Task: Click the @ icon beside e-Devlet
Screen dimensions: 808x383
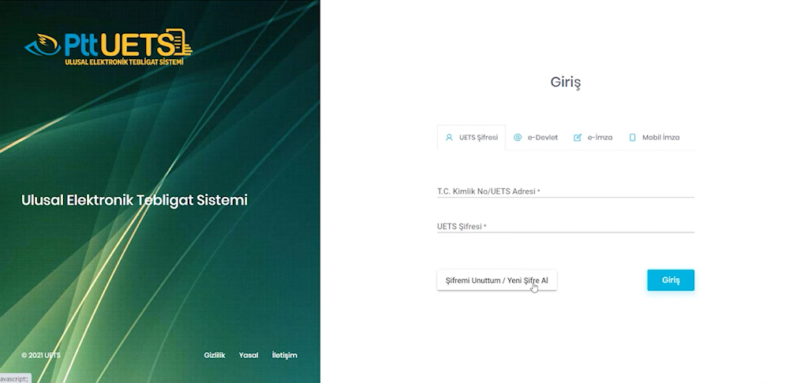Action: (518, 137)
